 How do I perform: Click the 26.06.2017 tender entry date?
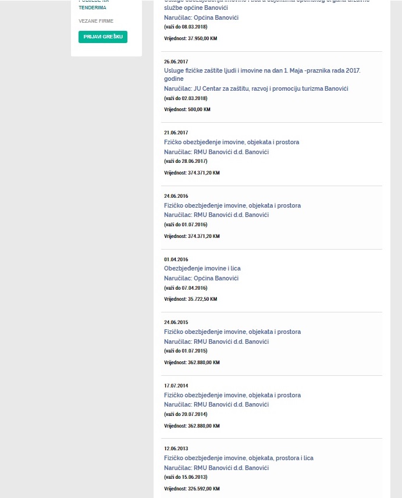pos(176,62)
